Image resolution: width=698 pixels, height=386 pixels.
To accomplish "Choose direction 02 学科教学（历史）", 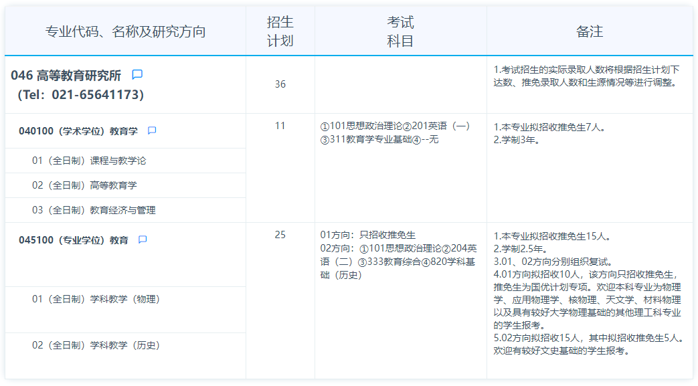I will 96,345.
